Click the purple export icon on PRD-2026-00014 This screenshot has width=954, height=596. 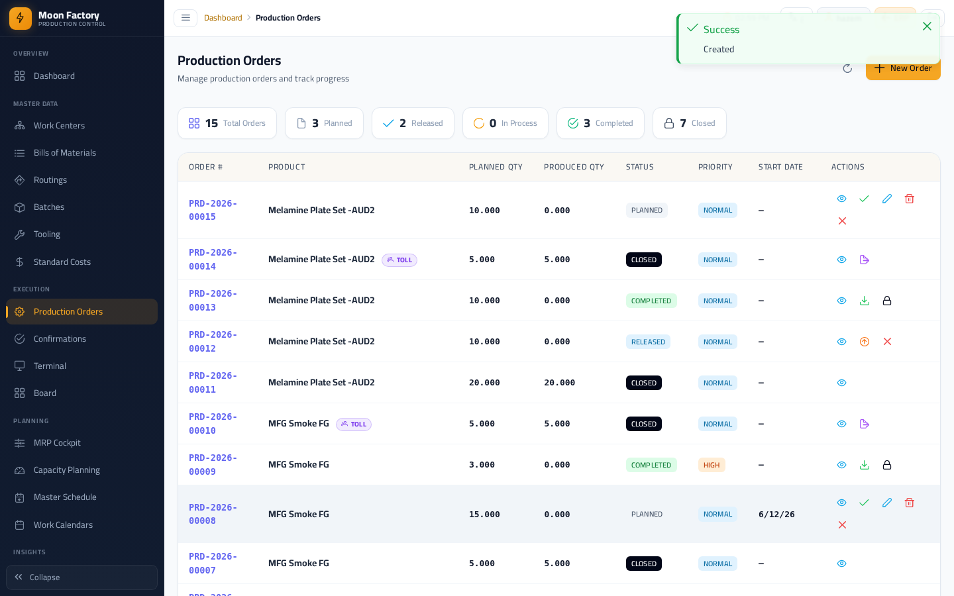click(864, 260)
